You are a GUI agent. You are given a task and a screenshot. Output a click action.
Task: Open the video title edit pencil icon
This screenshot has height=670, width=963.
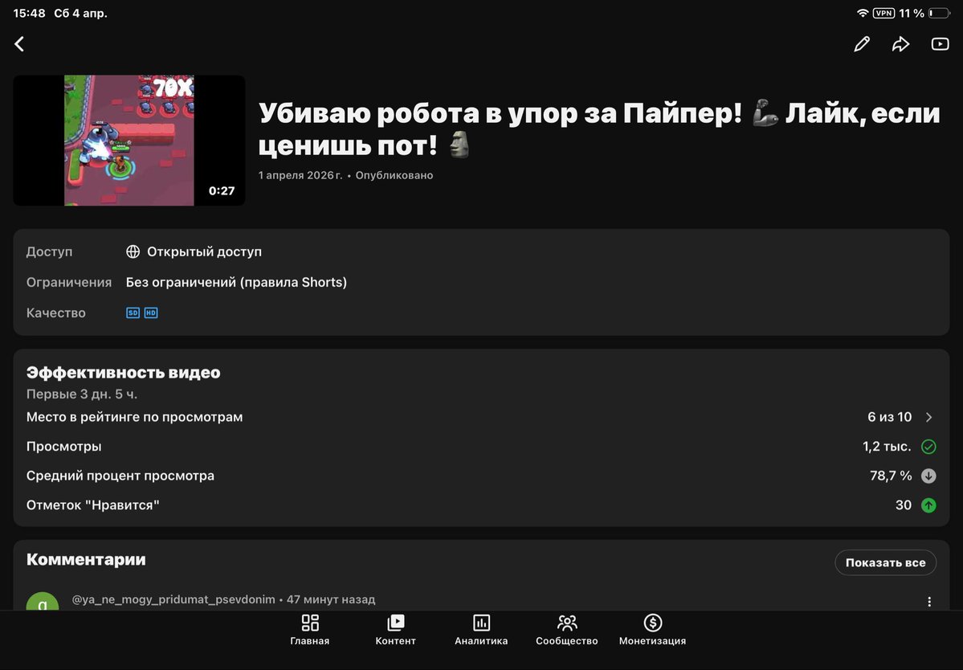coord(861,43)
